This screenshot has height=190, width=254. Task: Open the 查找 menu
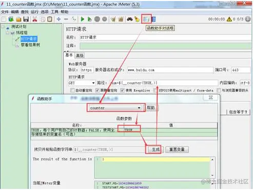[25, 12]
